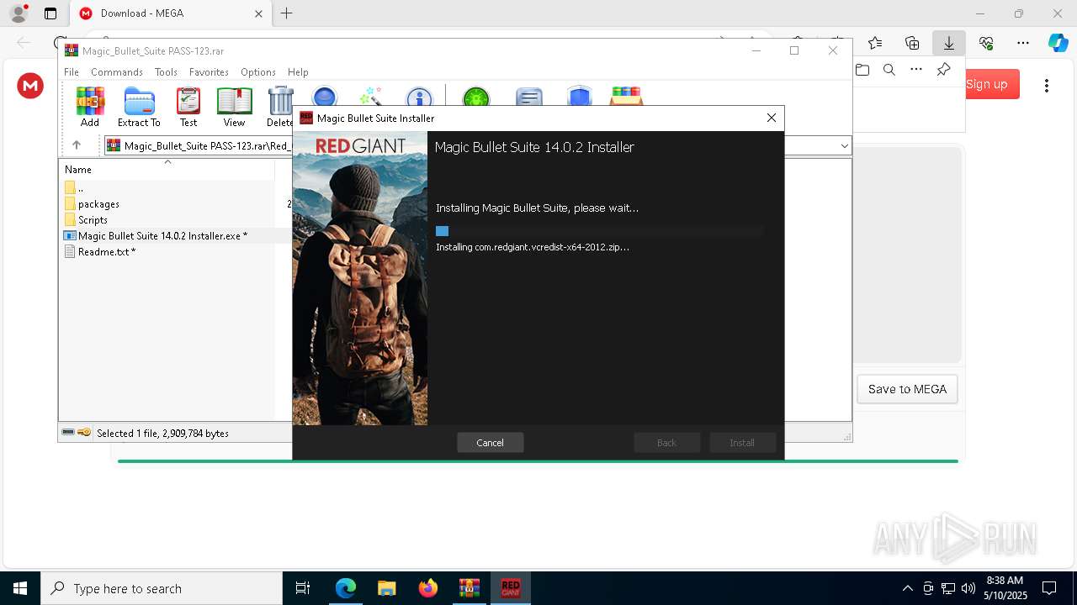Click the View file icon in WinRAR
Screen dimensions: 1077x605
coord(234,101)
